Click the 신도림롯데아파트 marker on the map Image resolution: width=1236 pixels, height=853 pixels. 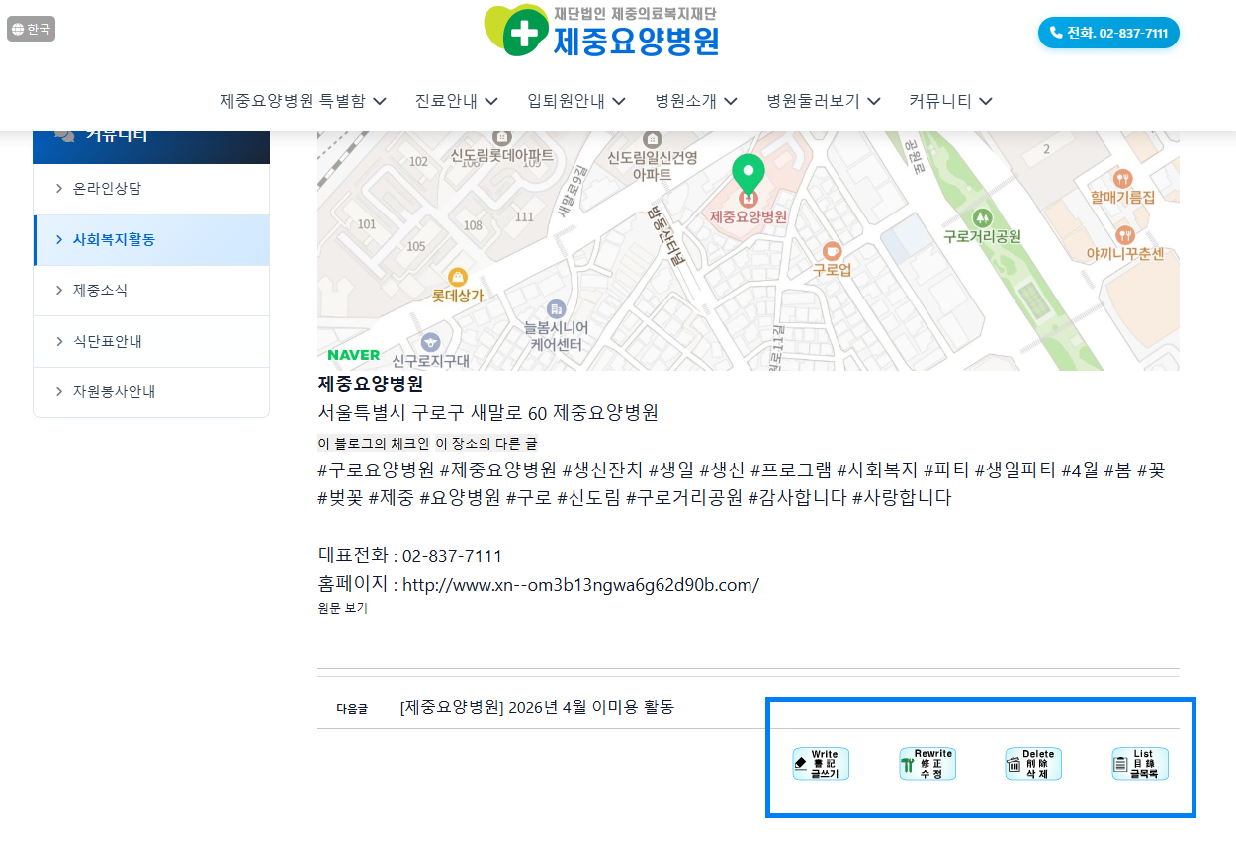501,138
